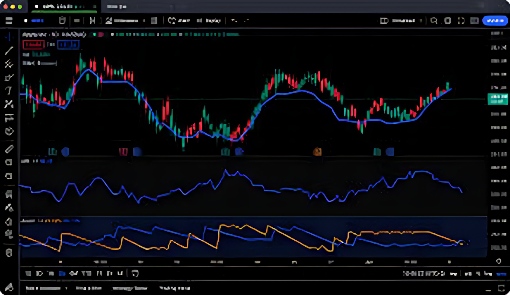Toggle fullscreen mode icon
Screen dimensions: 510x295
[461, 20]
